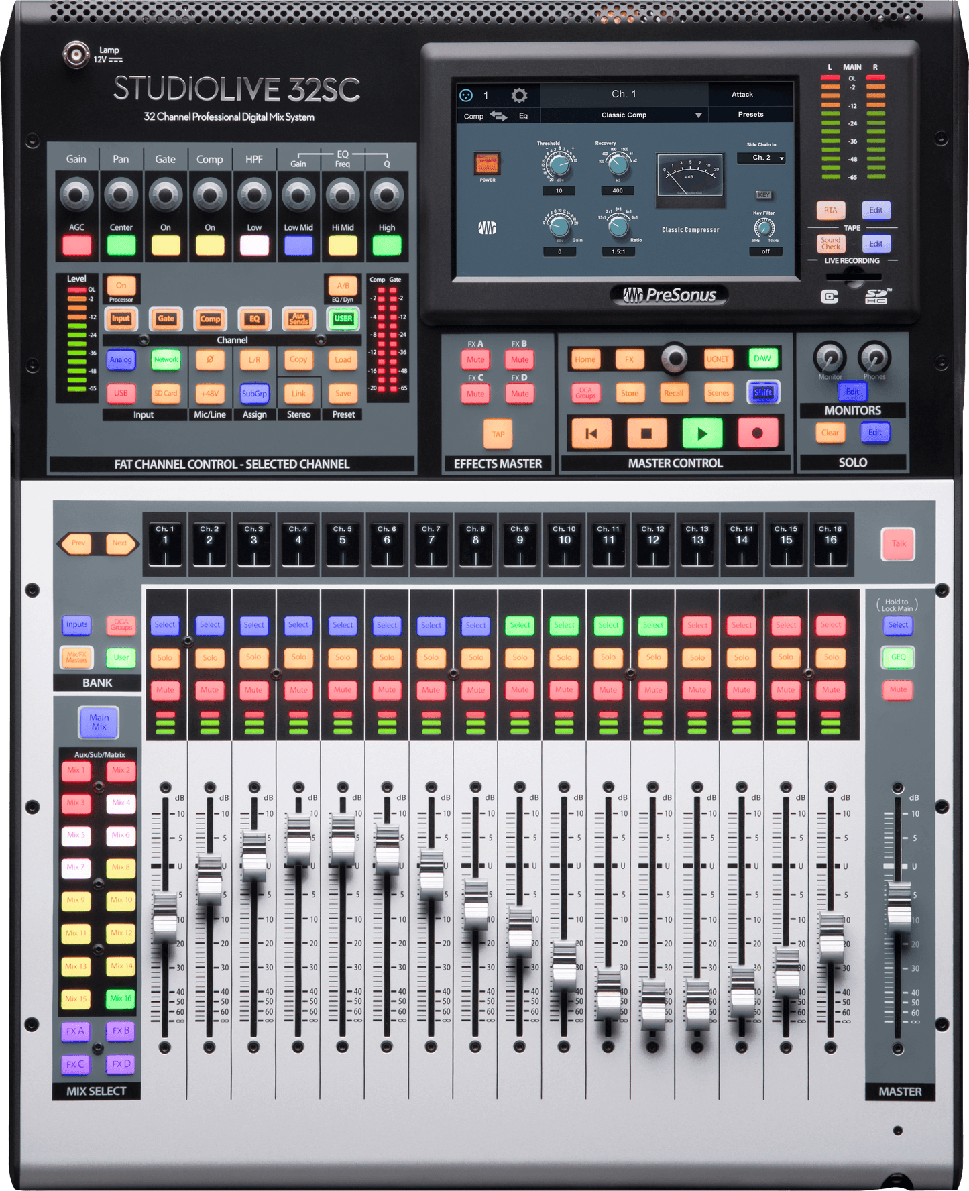Select the Main Mix button
Screen dimensions: 969x1191
click(x=99, y=722)
